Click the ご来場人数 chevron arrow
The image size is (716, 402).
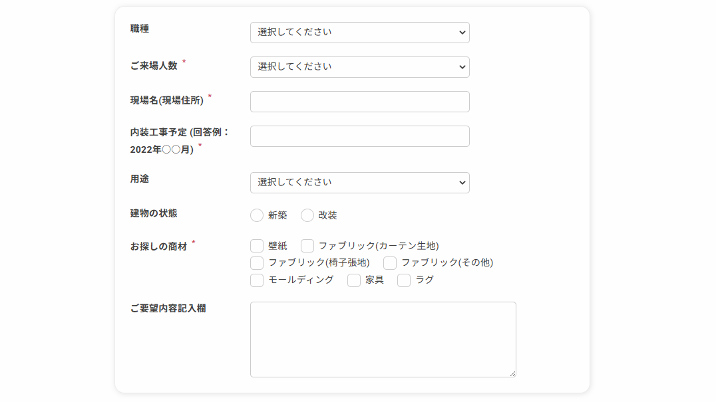[462, 68]
